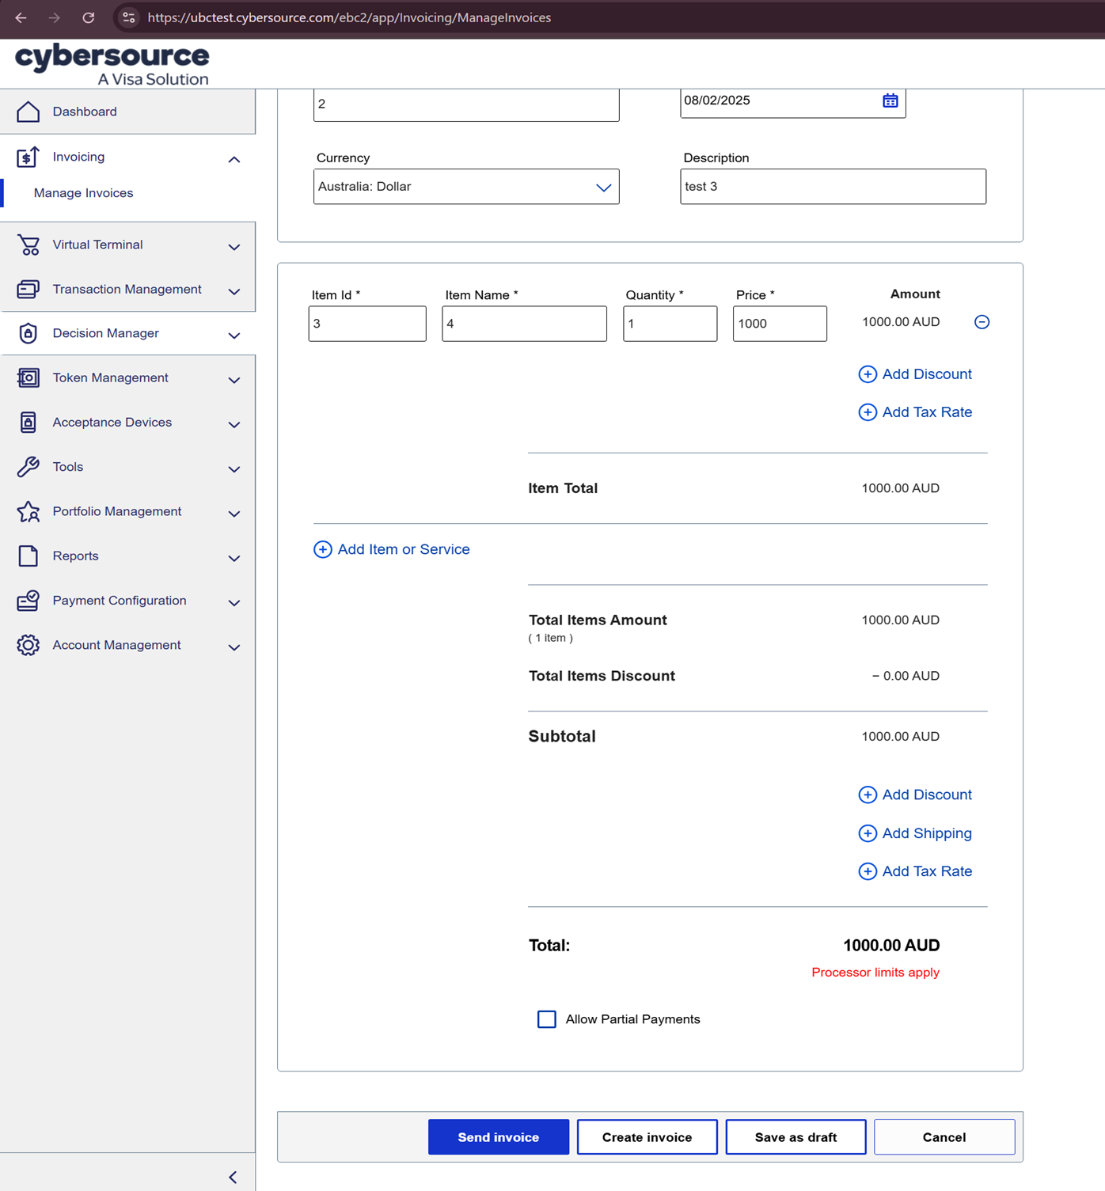Collapse the Invoicing menu section
This screenshot has width=1105, height=1191.
[x=234, y=159]
